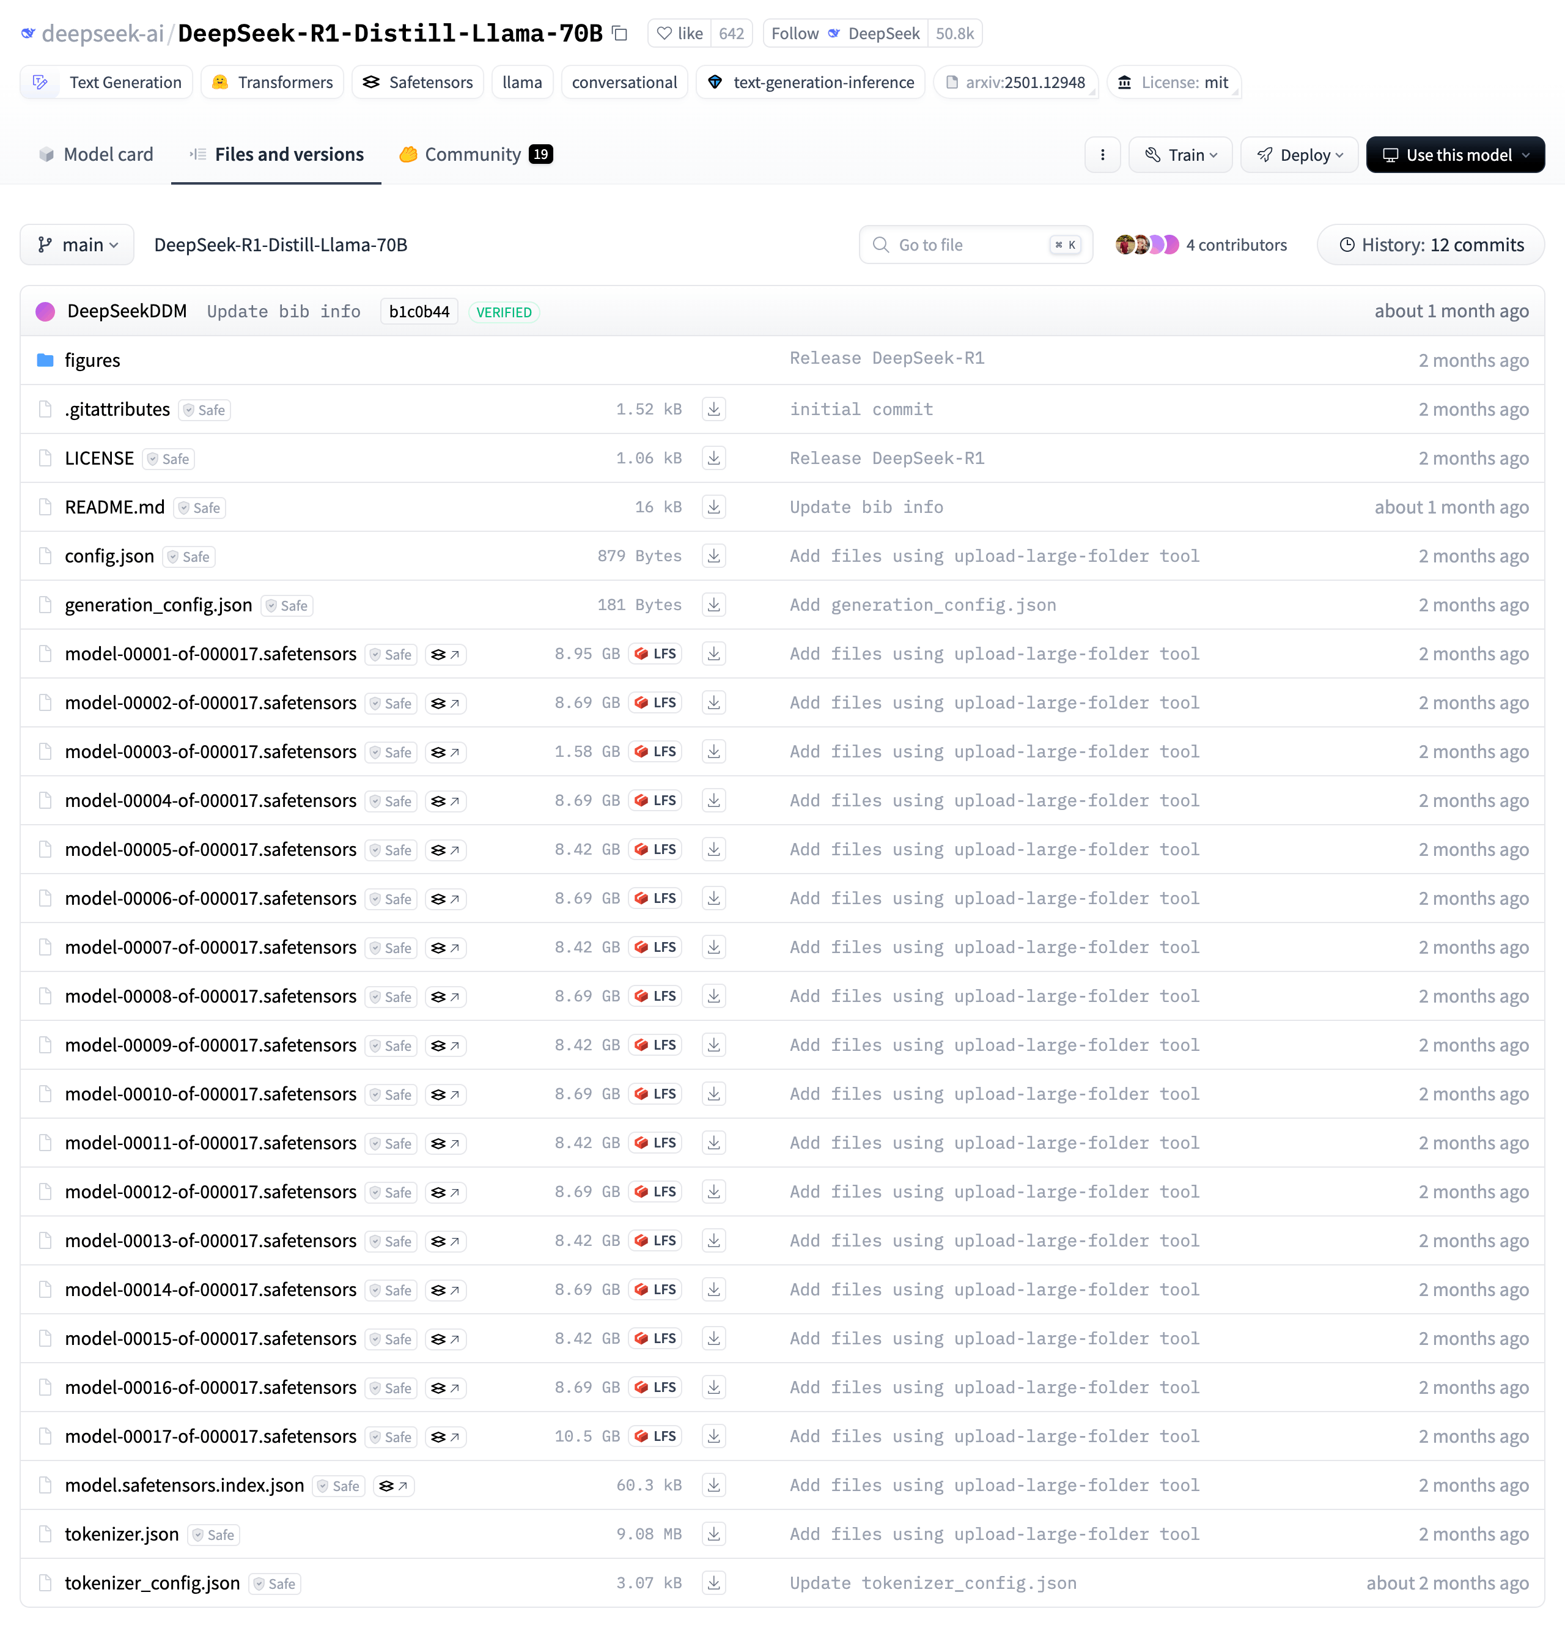
Task: Open the three-dot more options menu
Action: 1102,155
